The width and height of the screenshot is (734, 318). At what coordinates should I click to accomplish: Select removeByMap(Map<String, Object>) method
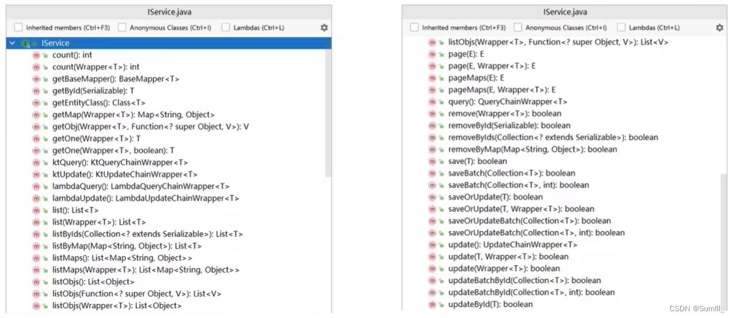click(533, 149)
